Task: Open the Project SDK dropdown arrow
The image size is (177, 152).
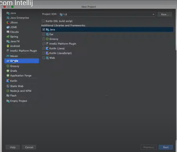Action: [153, 15]
